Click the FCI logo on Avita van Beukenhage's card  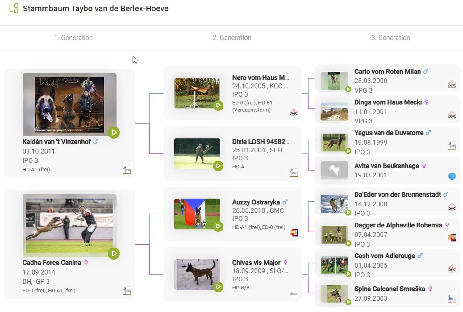(452, 176)
